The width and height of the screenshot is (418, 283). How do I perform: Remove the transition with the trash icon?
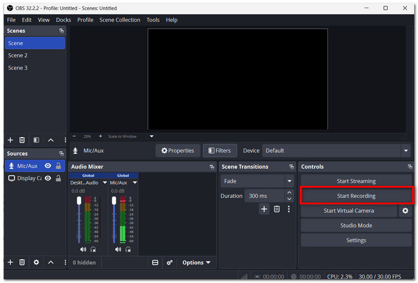click(276, 209)
